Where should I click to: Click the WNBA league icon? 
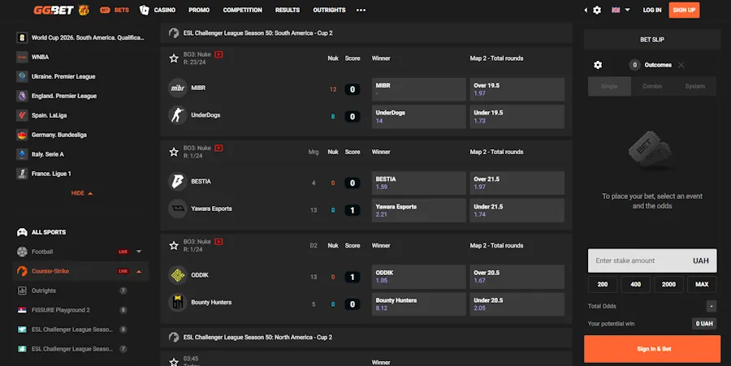(x=22, y=57)
